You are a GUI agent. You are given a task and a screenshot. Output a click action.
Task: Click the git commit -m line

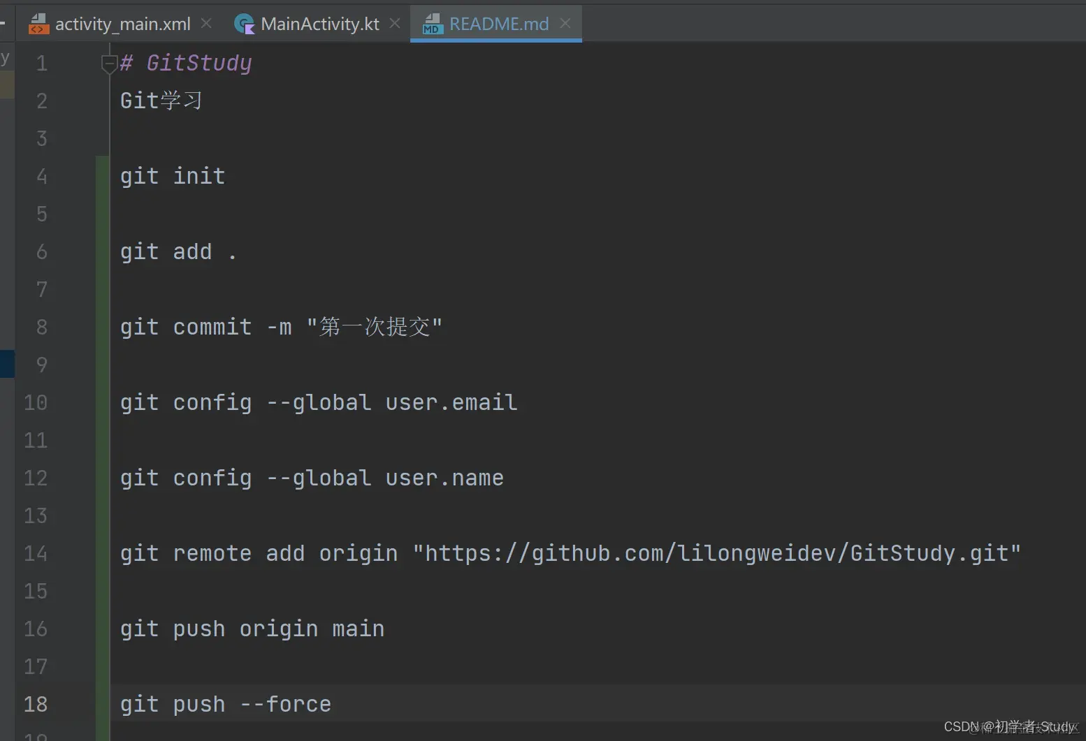pyautogui.click(x=281, y=327)
